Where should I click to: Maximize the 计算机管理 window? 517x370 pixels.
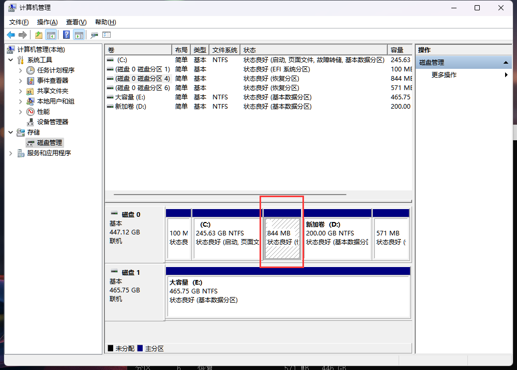coord(477,8)
